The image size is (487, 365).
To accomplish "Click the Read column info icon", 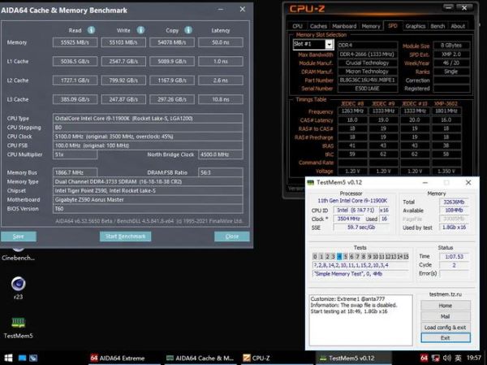I will (92, 29).
